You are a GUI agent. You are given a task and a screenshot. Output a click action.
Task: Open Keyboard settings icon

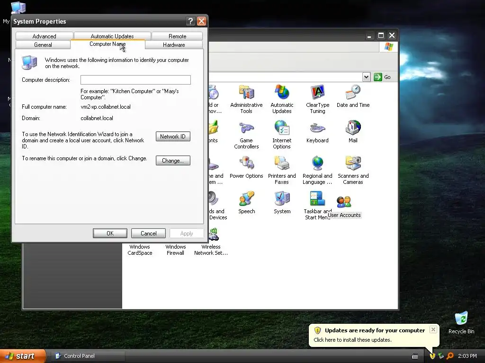click(317, 132)
